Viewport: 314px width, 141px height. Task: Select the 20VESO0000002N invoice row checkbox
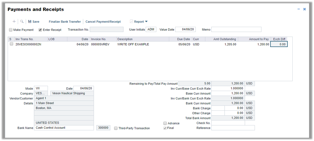point(12,44)
